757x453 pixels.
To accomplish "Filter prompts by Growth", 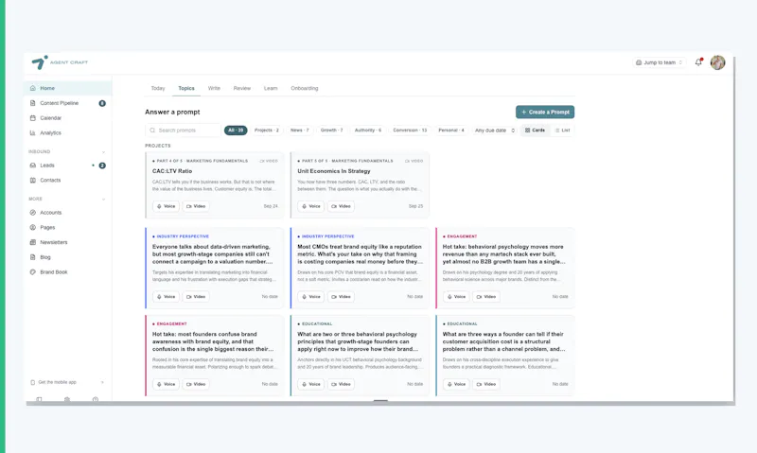I will pyautogui.click(x=332, y=131).
